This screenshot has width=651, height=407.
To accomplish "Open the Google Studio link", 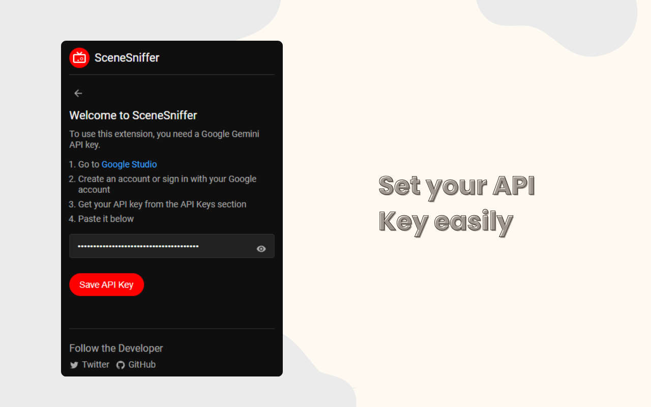I will click(129, 164).
